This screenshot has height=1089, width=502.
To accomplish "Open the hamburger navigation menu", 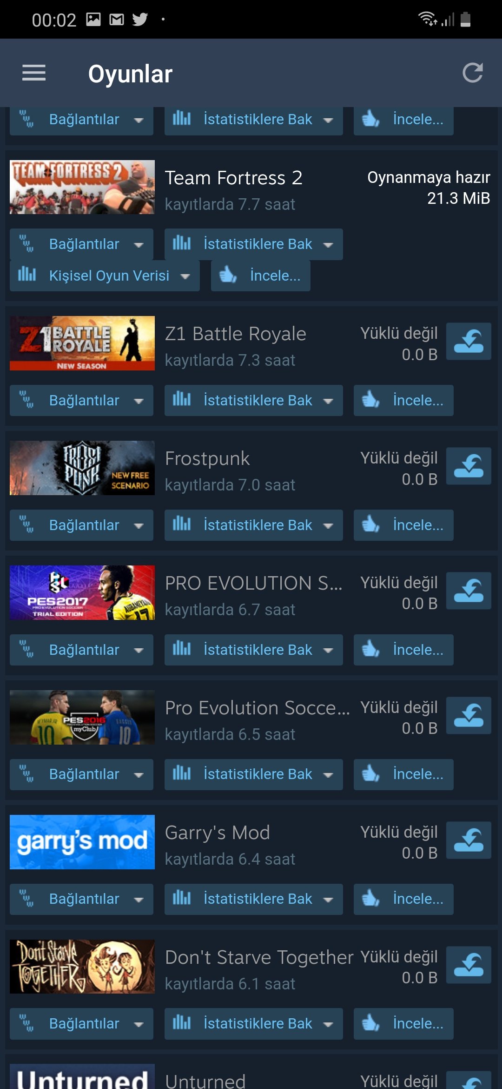I will tap(34, 73).
